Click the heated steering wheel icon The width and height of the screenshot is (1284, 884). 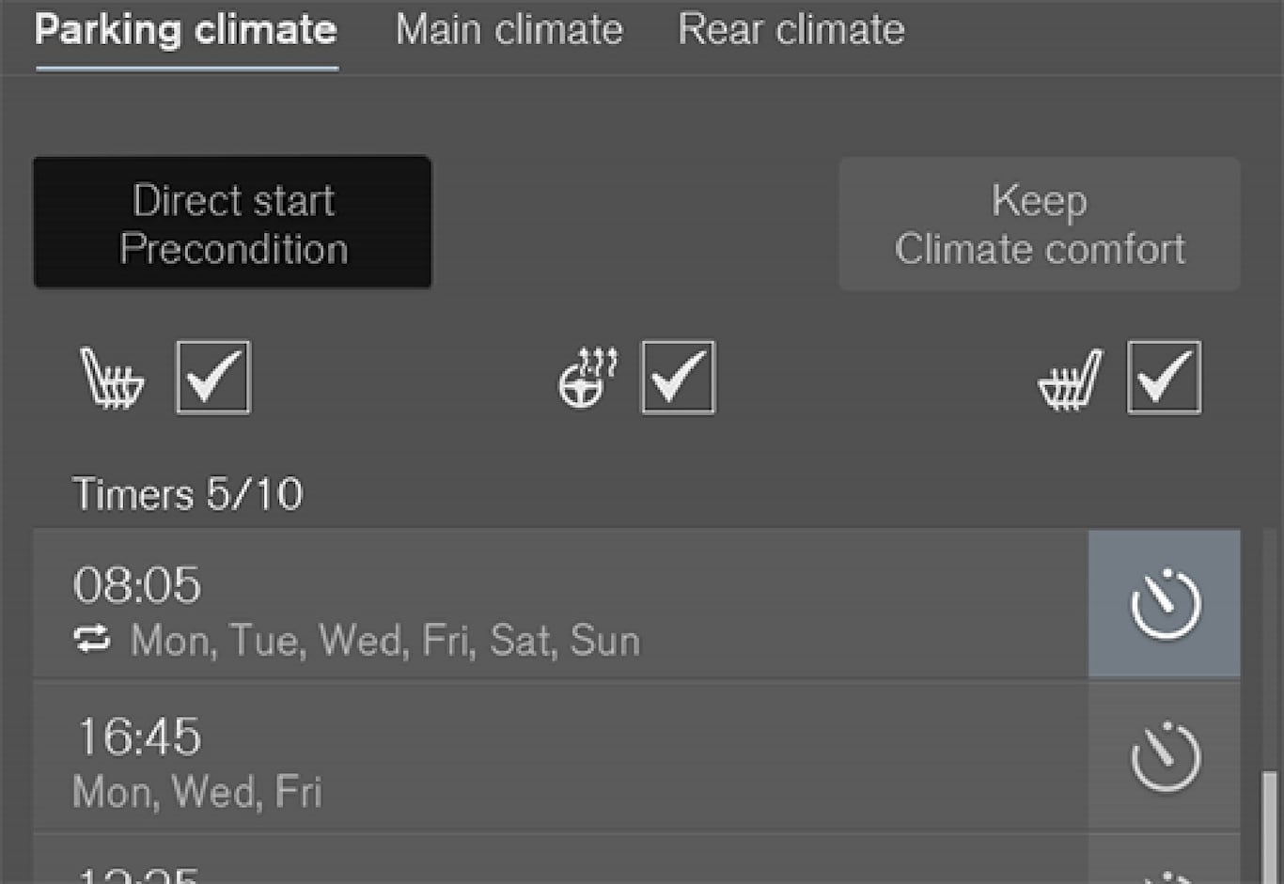pyautogui.click(x=587, y=378)
